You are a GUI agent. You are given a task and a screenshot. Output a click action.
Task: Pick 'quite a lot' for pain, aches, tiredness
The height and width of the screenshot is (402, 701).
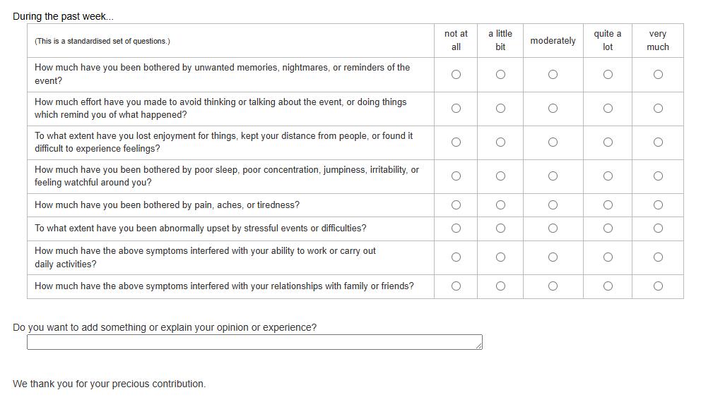click(x=608, y=205)
